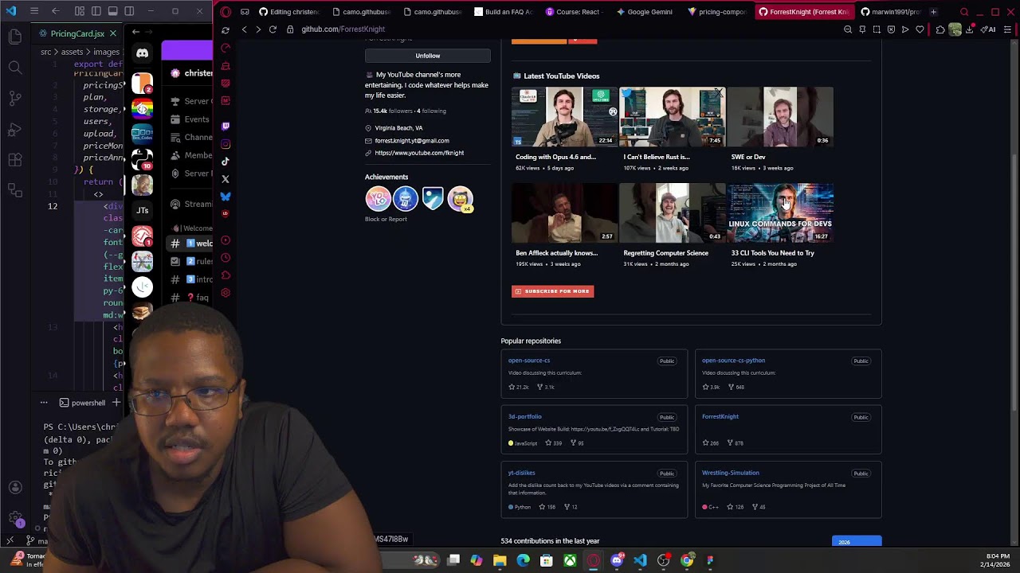The width and height of the screenshot is (1020, 573).
Task: Take snapshot icon in Opera toolbar
Action: [x=877, y=29]
